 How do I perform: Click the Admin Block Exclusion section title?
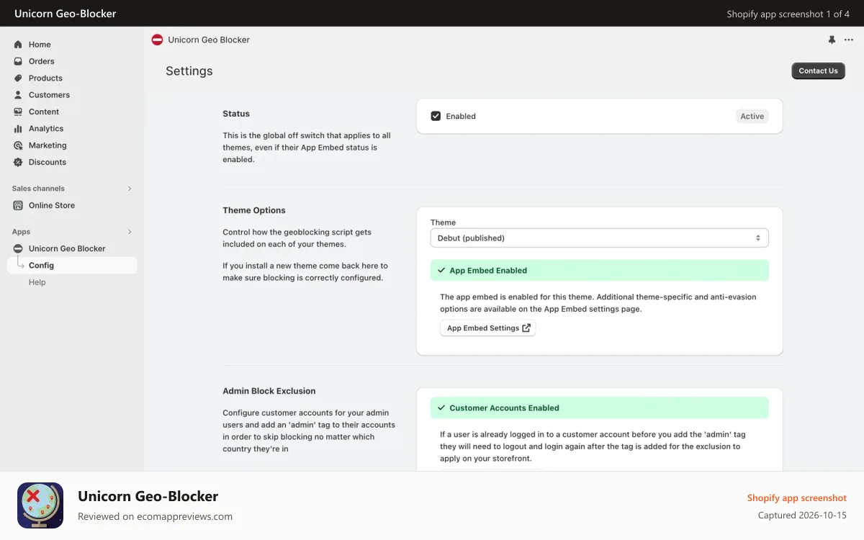click(269, 391)
